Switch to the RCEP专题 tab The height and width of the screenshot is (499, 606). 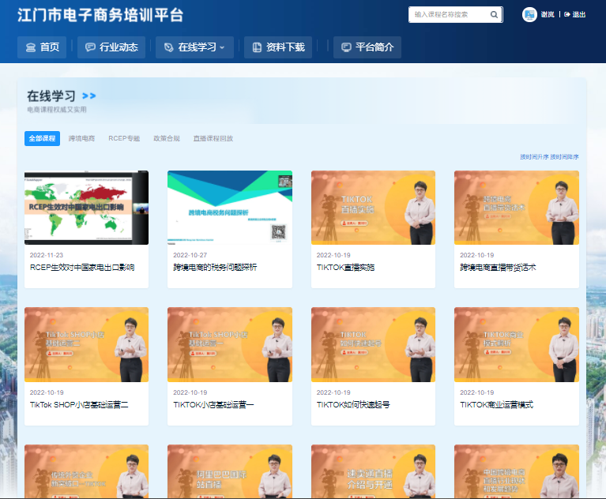124,138
